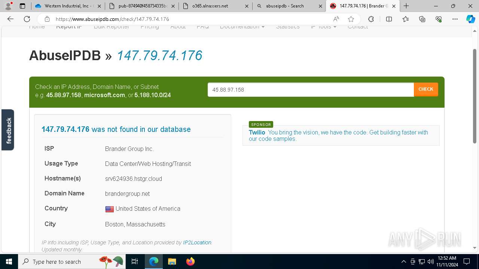Viewport: 479px width, 269px height.
Task: Open File Explorer from the taskbar
Action: coord(172,262)
